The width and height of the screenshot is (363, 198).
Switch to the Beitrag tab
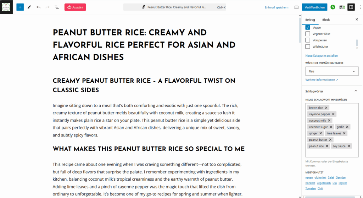coord(310,20)
